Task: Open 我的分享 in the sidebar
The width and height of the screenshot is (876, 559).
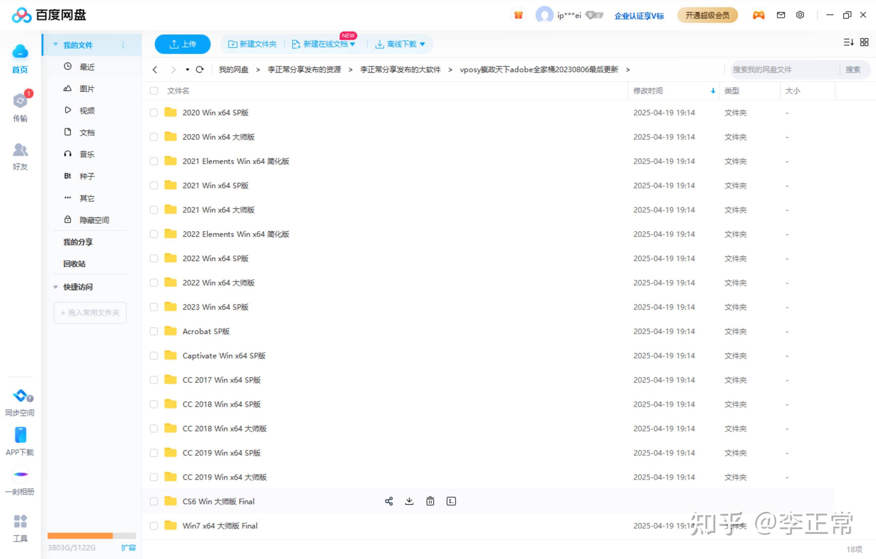Action: (x=78, y=242)
